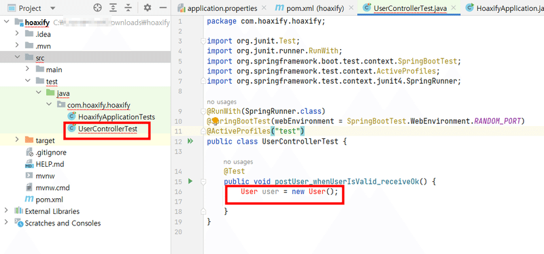The height and width of the screenshot is (254, 544).
Task: Click the Project panel title label
Action: (29, 8)
